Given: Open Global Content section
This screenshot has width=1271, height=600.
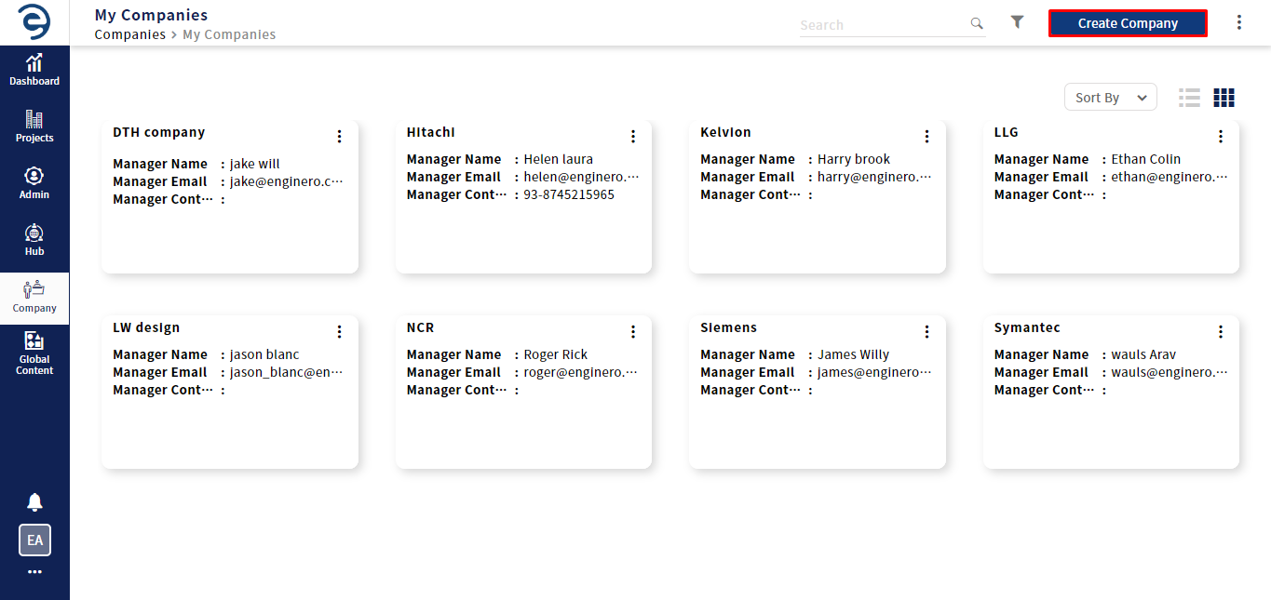Looking at the screenshot, I should (x=34, y=353).
